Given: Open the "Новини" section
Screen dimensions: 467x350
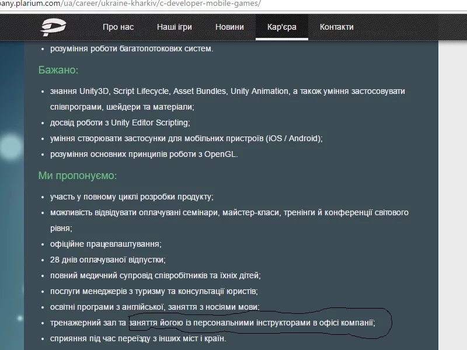Looking at the screenshot, I should point(229,27).
